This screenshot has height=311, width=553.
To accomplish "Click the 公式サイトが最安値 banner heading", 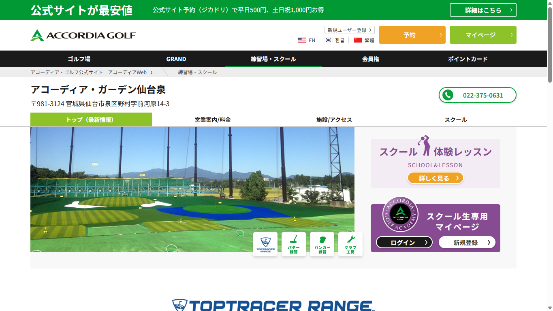I will pos(82,10).
